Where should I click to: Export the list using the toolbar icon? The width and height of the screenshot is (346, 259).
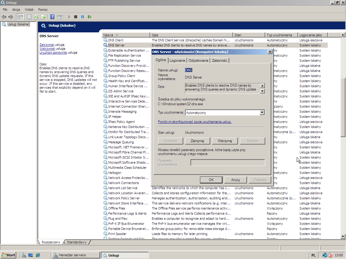tap(43, 17)
